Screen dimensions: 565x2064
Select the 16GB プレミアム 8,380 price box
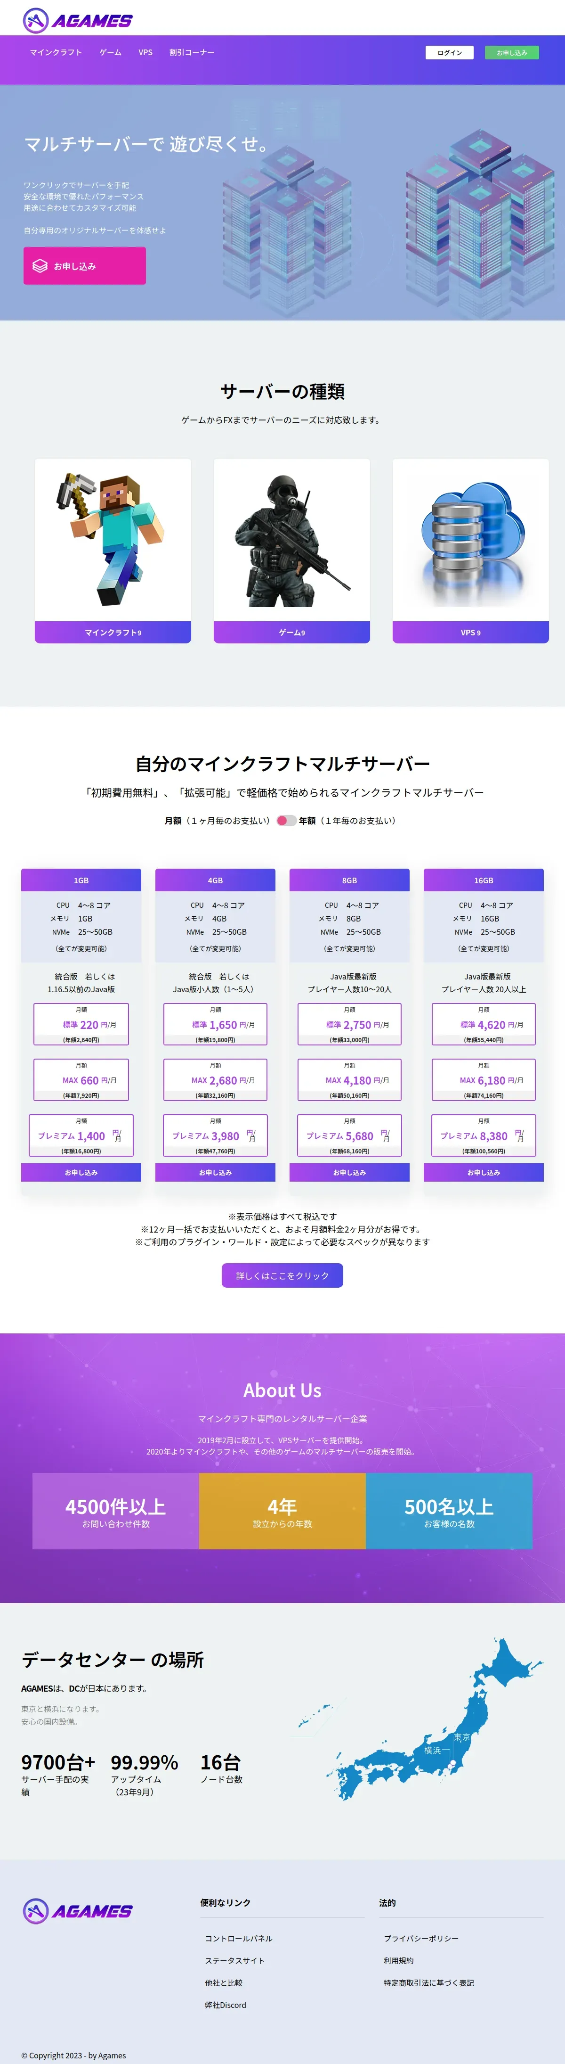pos(484,1135)
